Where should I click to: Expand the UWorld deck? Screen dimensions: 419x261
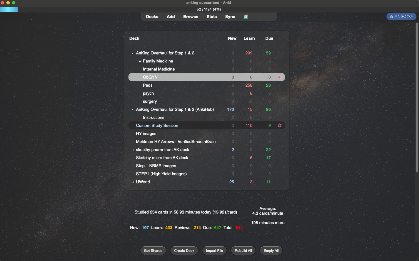pyautogui.click(x=133, y=182)
